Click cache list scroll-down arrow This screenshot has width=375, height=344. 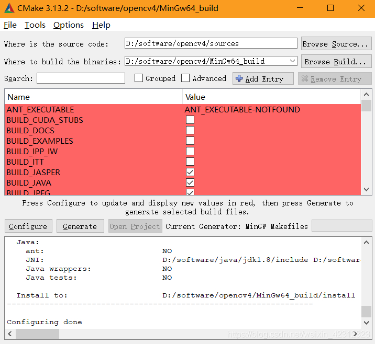pos(366,190)
